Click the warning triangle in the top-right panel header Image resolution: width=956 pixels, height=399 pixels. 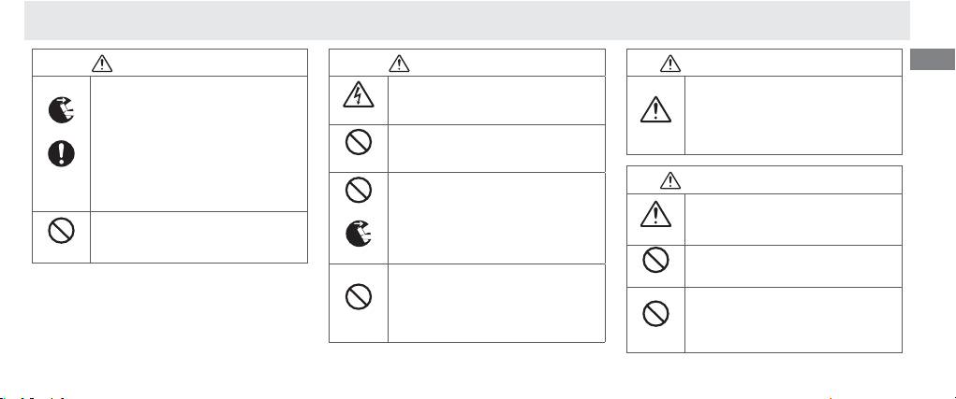[x=669, y=63]
